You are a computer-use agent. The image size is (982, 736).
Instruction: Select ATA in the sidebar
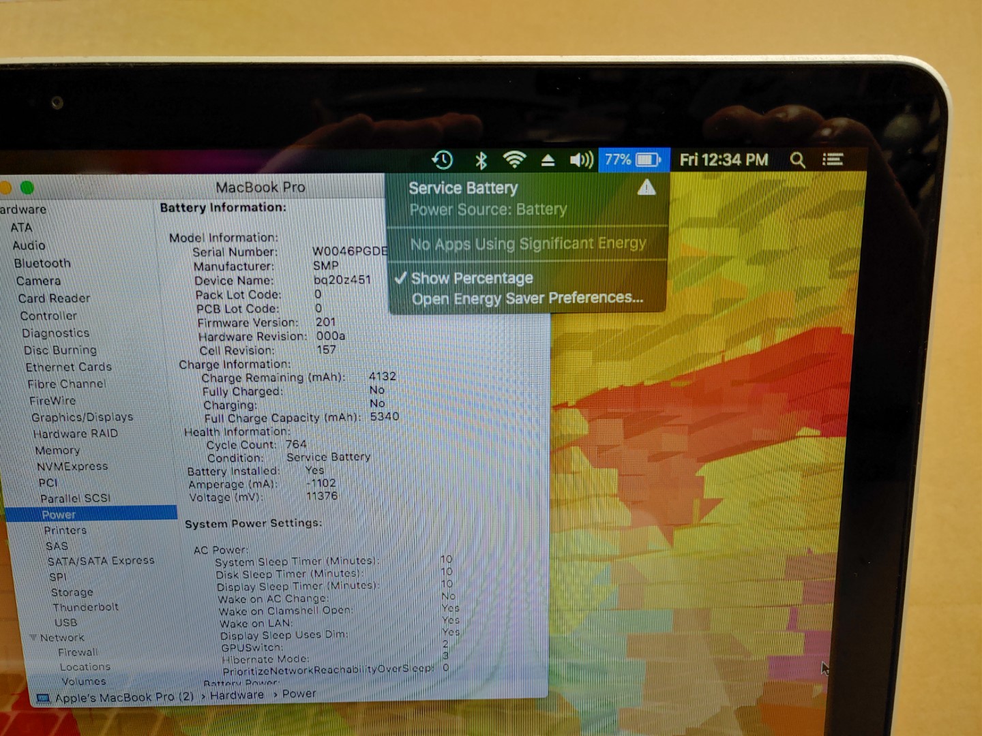coord(21,227)
